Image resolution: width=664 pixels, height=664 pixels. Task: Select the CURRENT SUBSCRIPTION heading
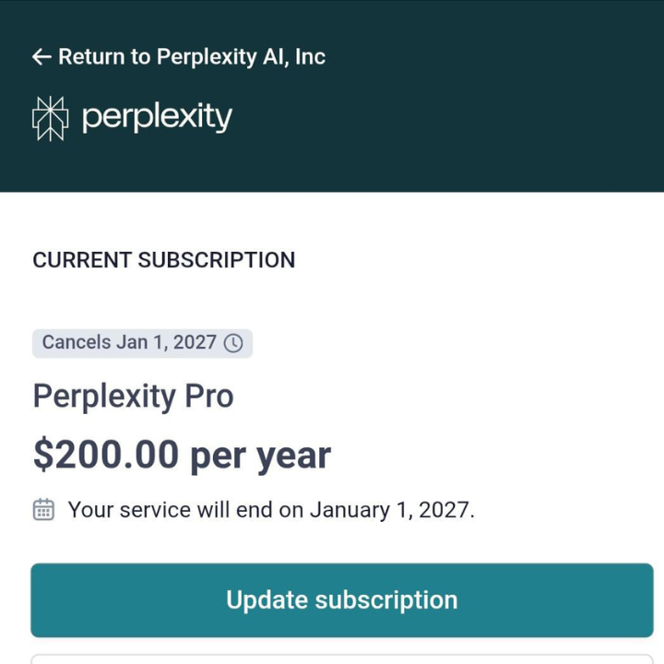(x=164, y=260)
